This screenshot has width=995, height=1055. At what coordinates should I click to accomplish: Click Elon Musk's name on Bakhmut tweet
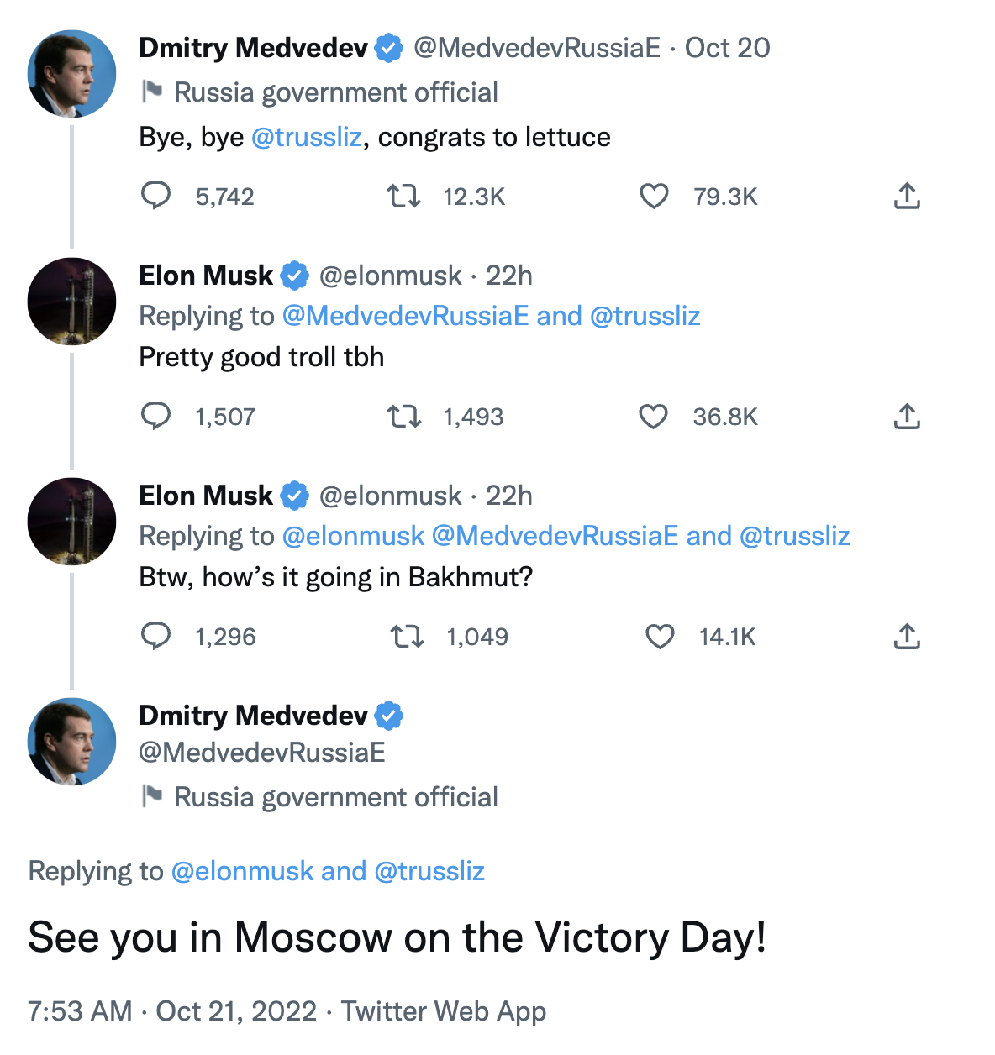coord(206,496)
